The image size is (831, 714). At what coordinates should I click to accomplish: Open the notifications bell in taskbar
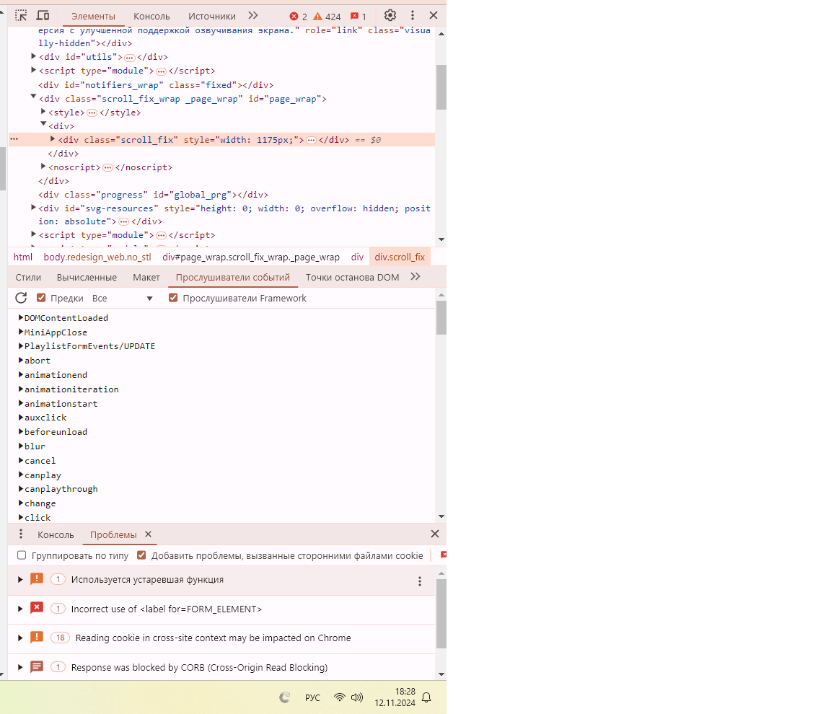tap(426, 697)
